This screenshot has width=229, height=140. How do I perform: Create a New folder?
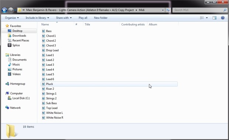pyautogui.click(x=100, y=18)
